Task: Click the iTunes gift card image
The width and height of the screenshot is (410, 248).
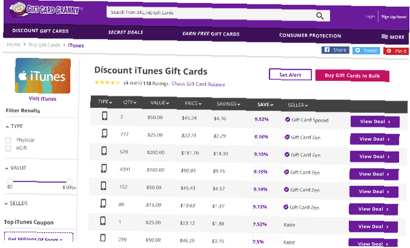Action: (x=43, y=76)
